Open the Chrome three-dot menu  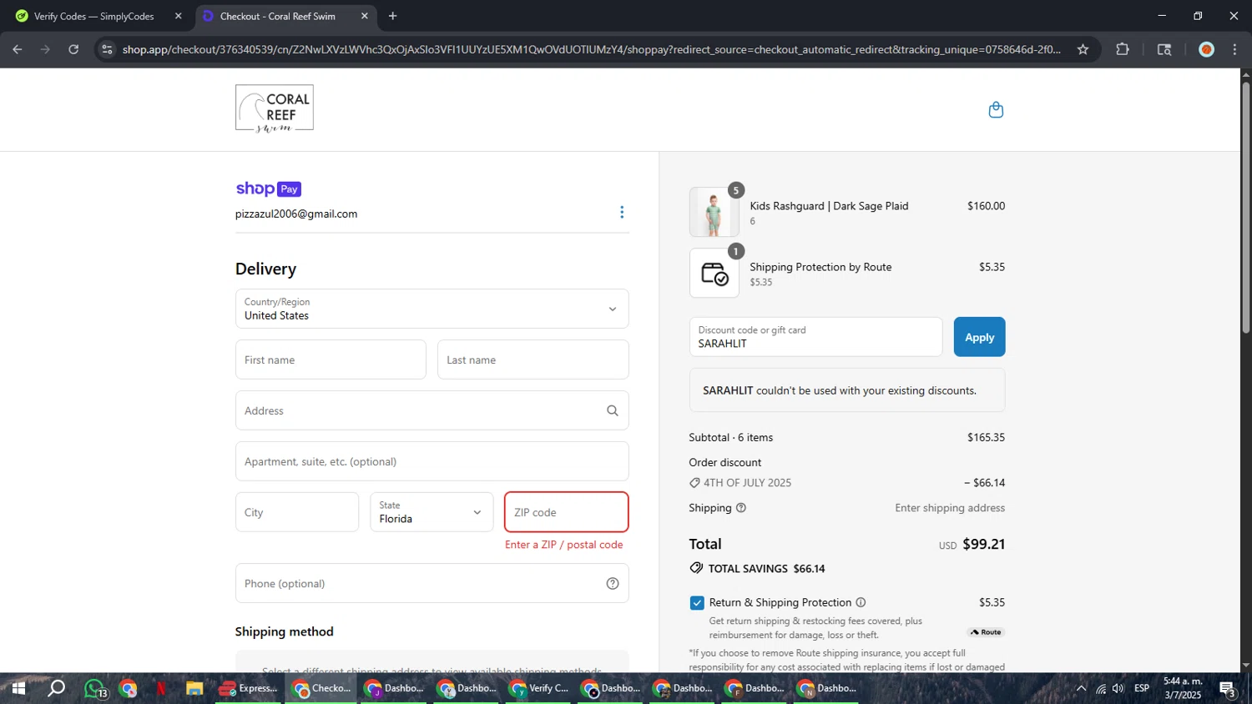point(1234,49)
